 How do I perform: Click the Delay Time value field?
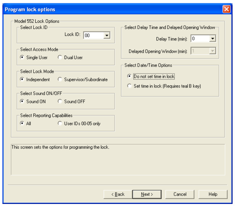click(x=200, y=39)
